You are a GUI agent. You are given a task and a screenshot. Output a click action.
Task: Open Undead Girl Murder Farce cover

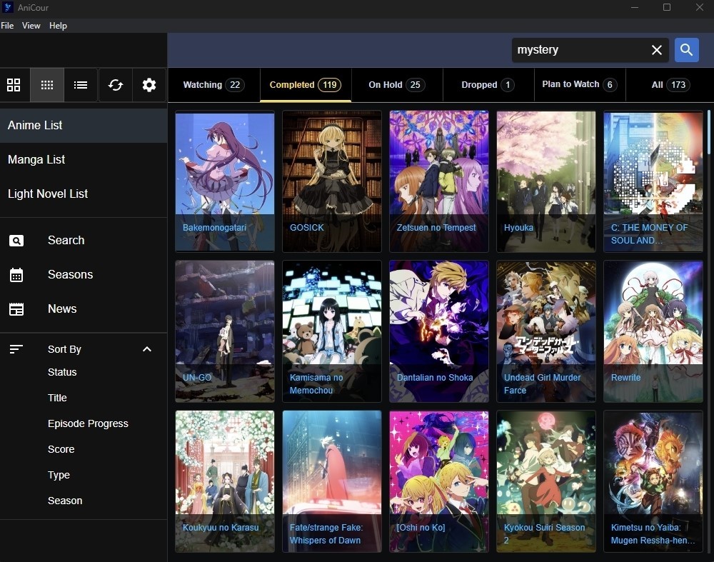point(546,331)
